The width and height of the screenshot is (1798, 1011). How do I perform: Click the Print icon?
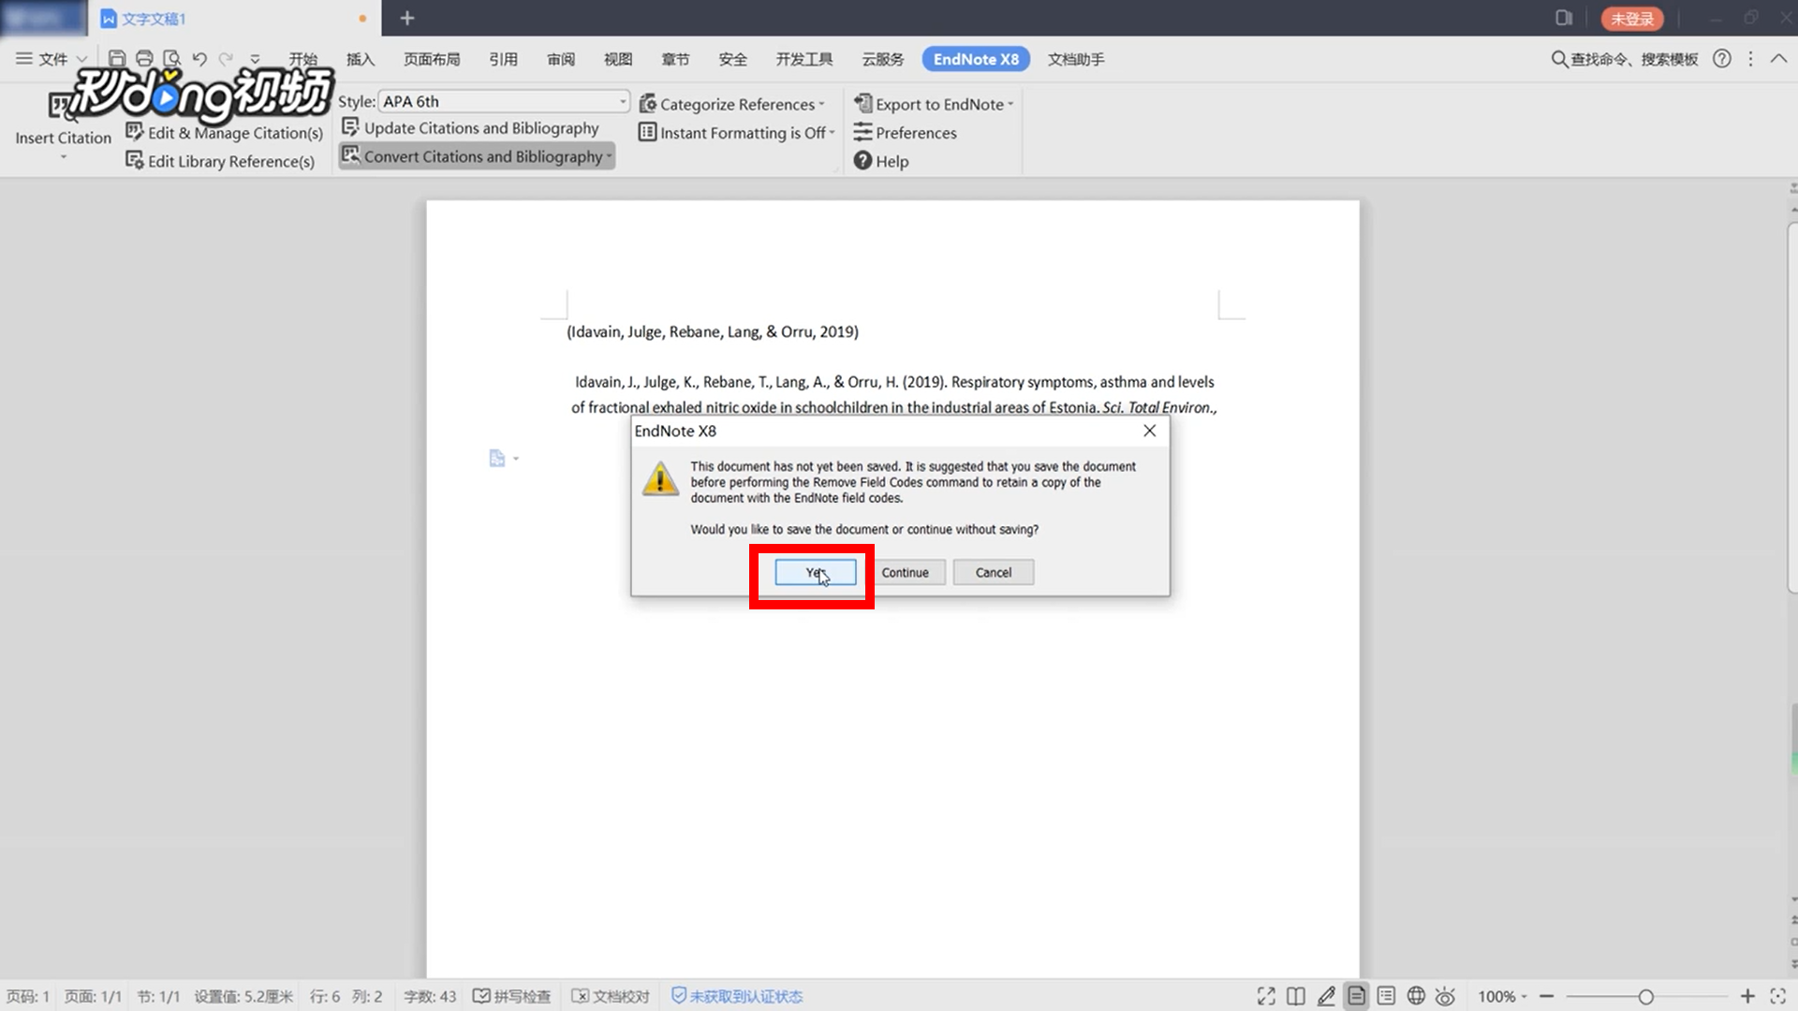click(144, 58)
